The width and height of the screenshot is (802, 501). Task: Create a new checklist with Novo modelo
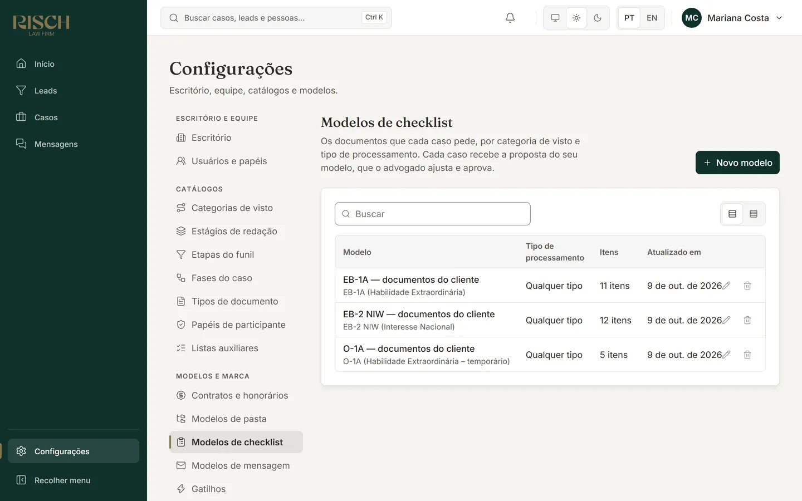pos(737,163)
